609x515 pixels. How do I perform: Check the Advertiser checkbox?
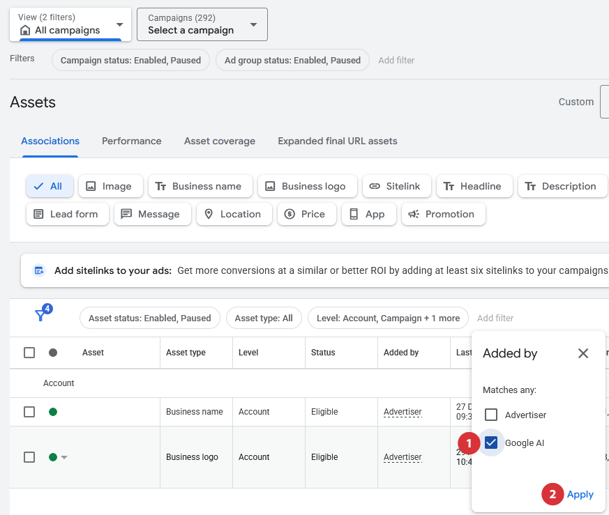[491, 415]
